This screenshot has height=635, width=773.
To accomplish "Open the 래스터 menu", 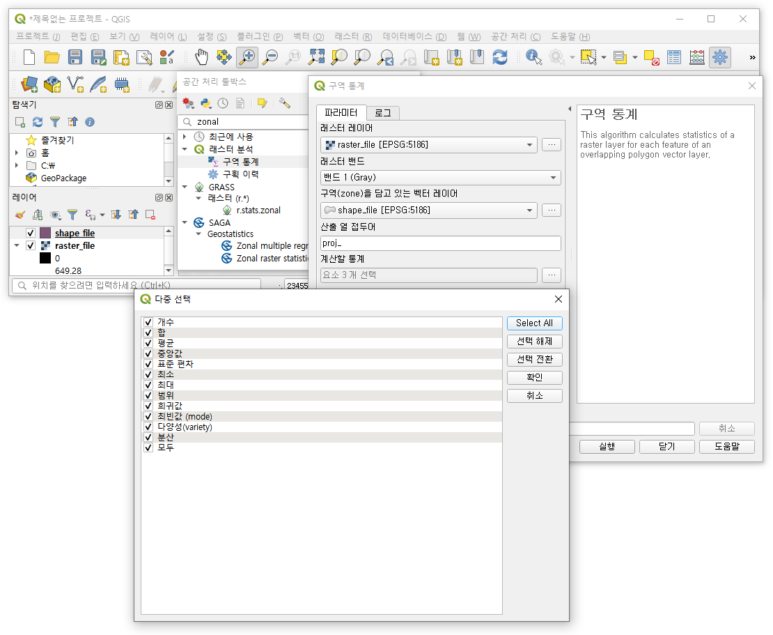I will pyautogui.click(x=353, y=36).
